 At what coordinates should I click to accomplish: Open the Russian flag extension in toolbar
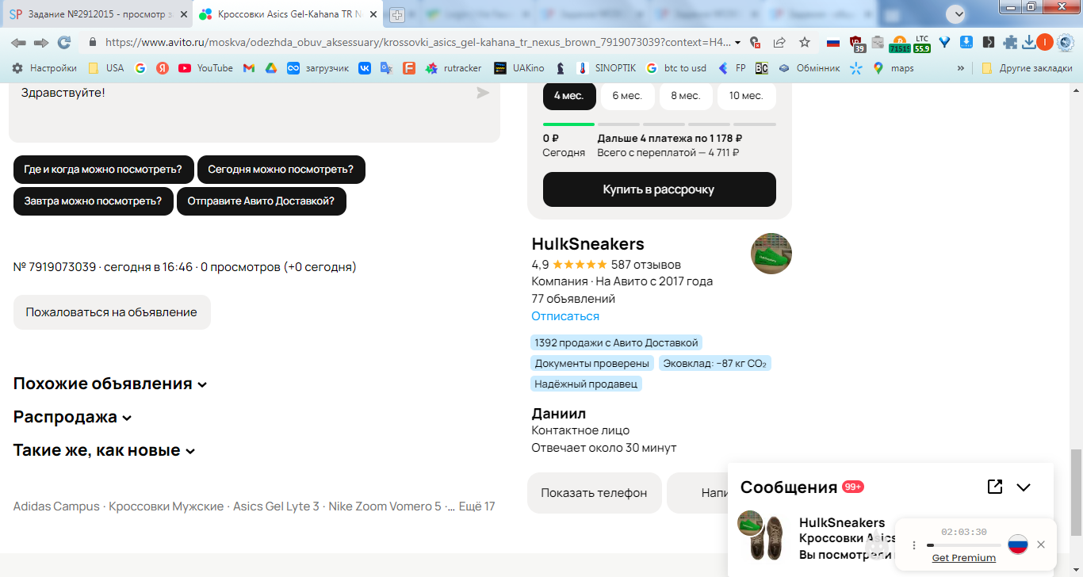[x=833, y=43]
